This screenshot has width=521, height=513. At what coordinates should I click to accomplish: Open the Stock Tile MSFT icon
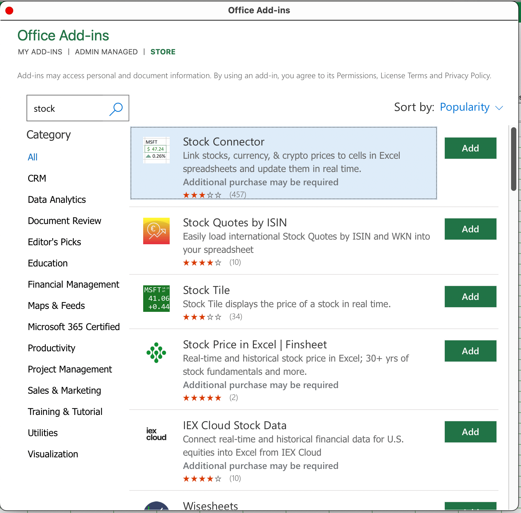pos(156,299)
